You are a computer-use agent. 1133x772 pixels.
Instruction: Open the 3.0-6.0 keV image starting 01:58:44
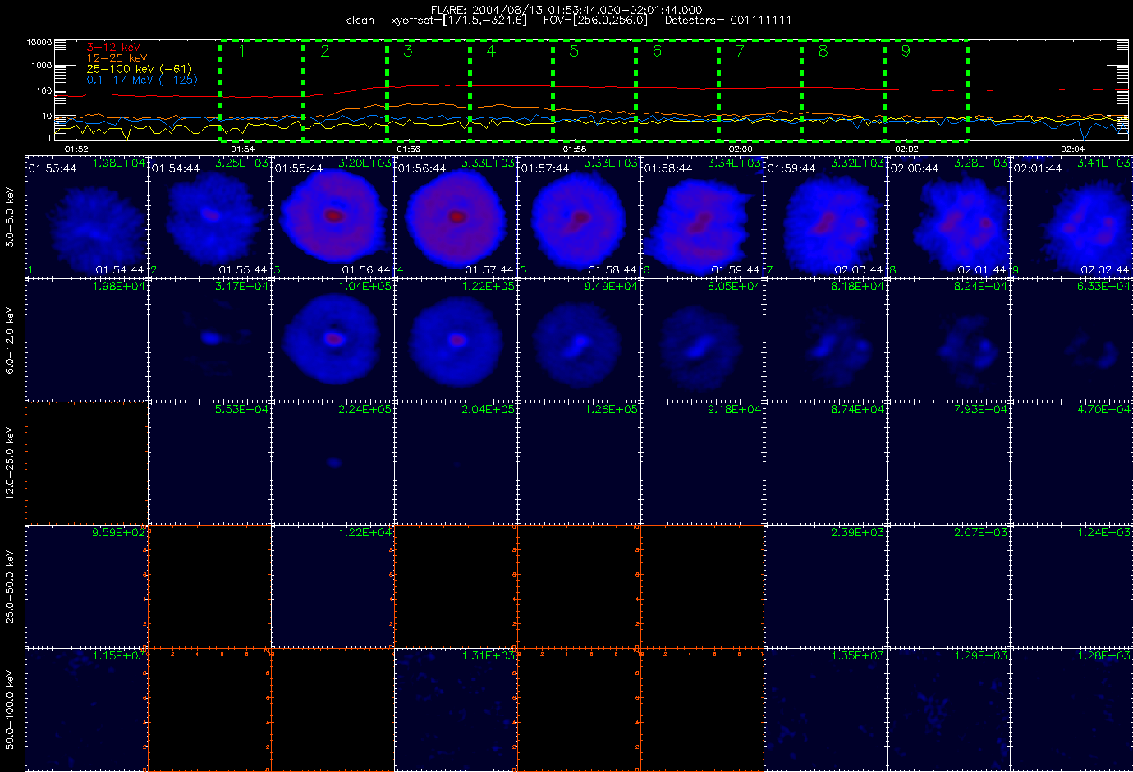pos(703,217)
